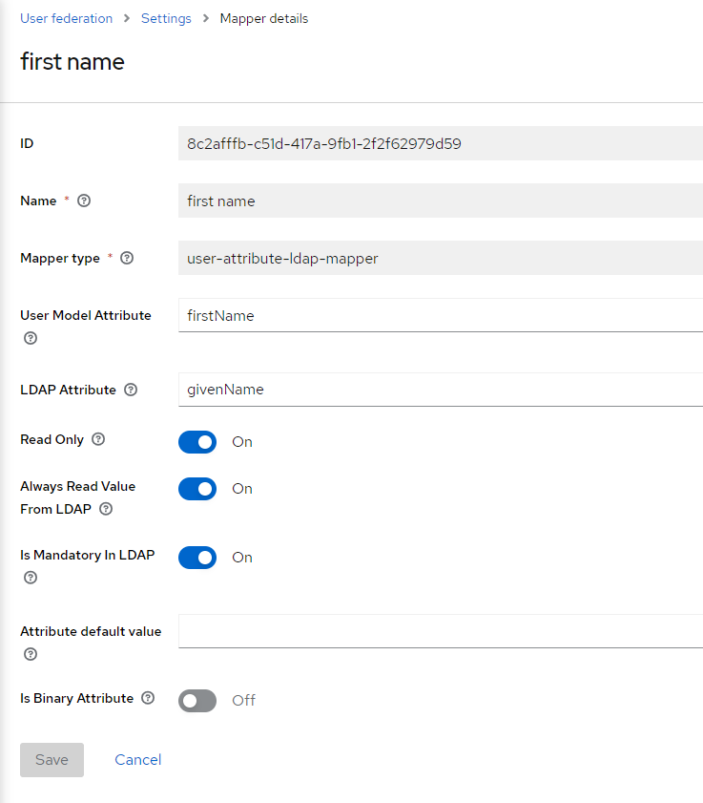Enable the Is Binary Attribute switch
The image size is (703, 803).
tap(197, 701)
